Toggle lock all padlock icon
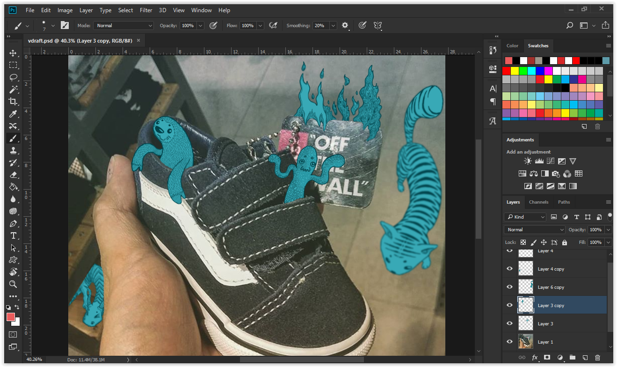The height and width of the screenshot is (367, 617). point(565,242)
